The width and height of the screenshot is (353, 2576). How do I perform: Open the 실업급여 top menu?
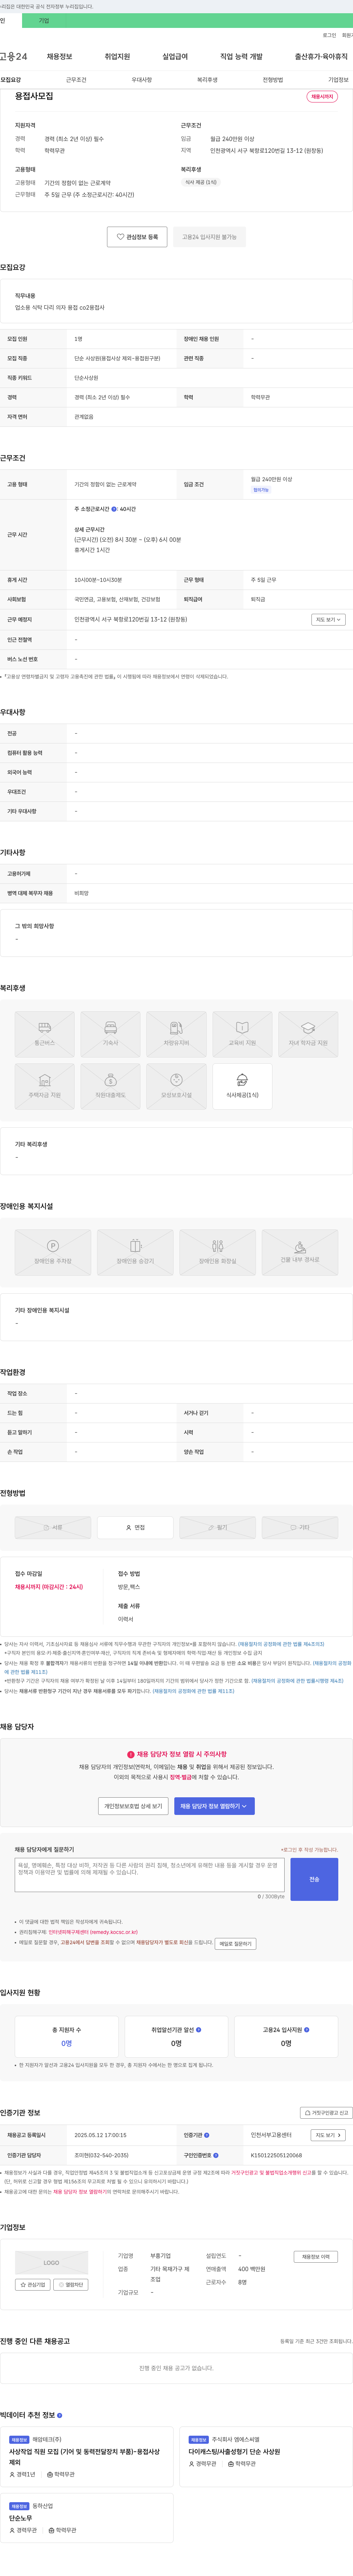175,57
